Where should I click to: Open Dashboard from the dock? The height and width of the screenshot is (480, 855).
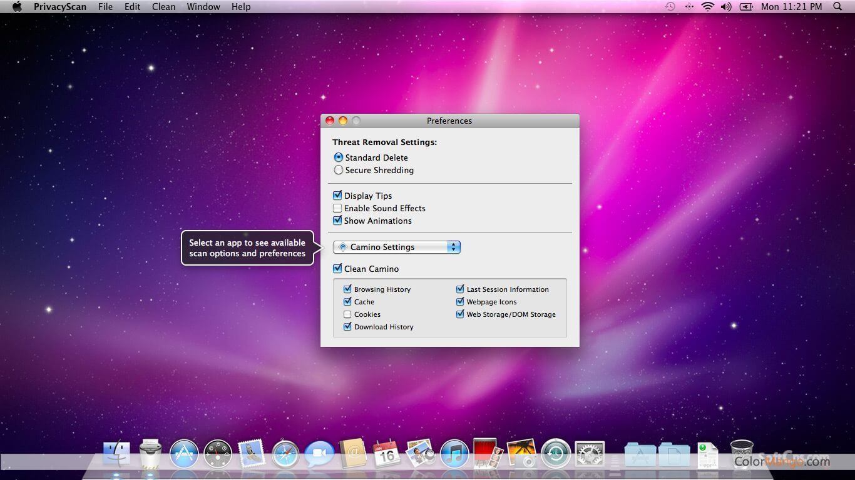pos(218,454)
